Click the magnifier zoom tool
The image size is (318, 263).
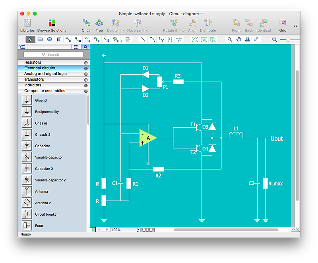click(229, 39)
